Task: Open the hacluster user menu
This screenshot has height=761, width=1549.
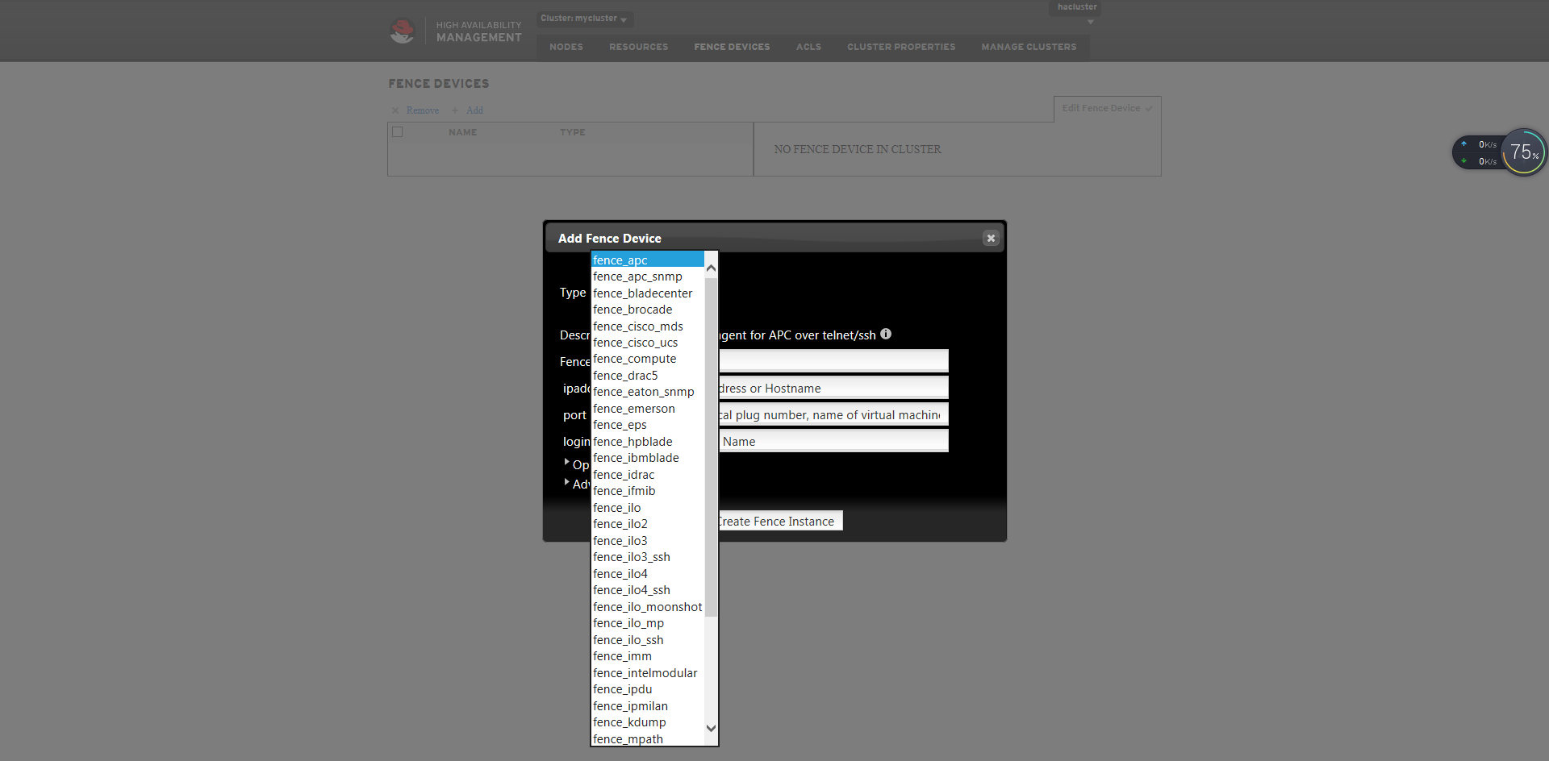Action: (x=1076, y=8)
